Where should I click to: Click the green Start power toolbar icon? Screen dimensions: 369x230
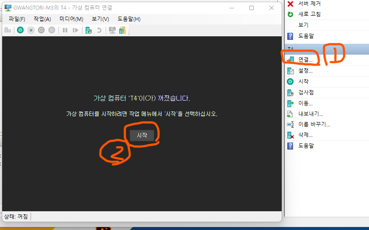click(21, 30)
